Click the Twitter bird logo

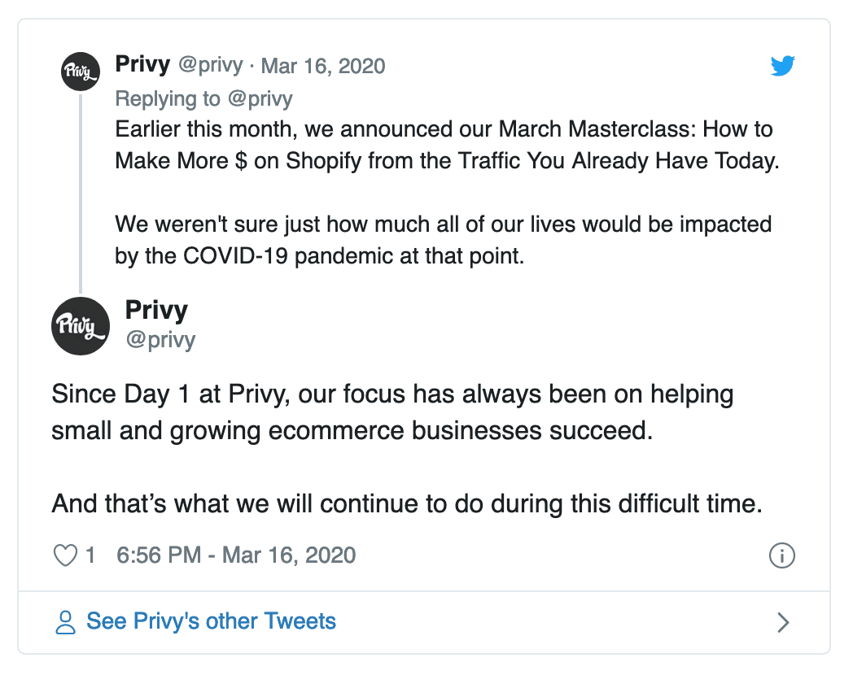click(782, 67)
